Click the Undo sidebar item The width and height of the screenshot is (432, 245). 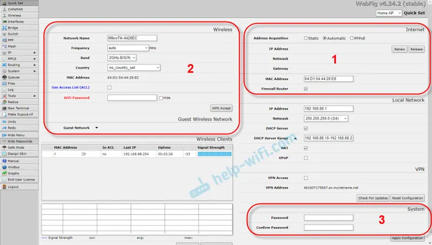click(x=19, y=122)
